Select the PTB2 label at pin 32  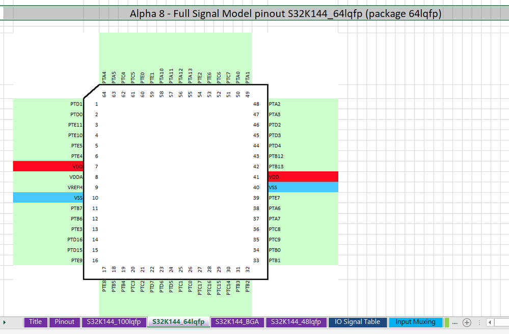click(x=247, y=287)
